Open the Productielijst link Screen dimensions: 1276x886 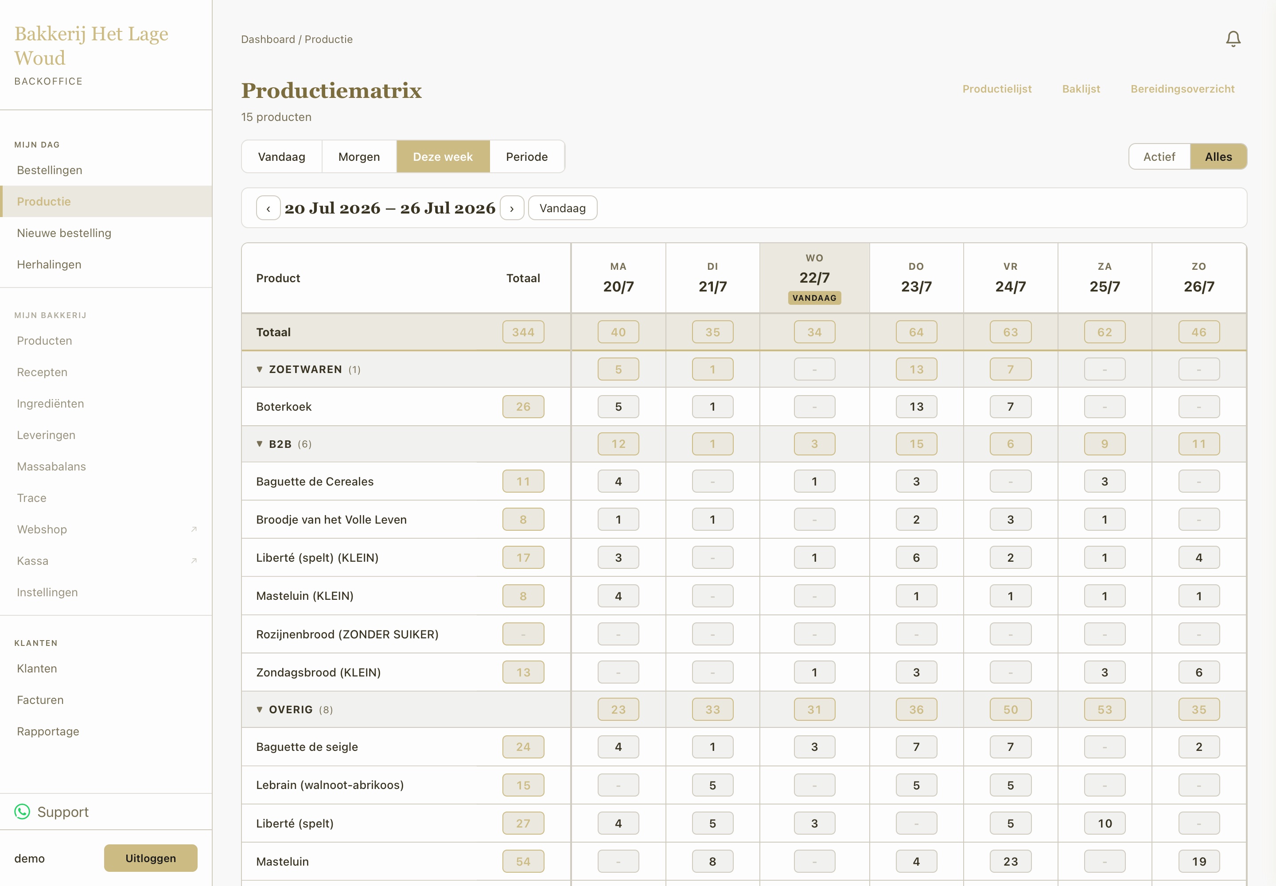click(x=997, y=89)
